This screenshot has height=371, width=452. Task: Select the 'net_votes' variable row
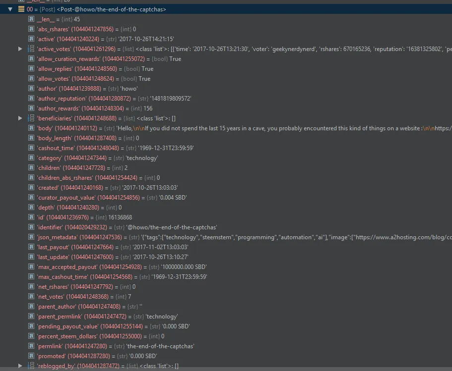(x=226, y=297)
